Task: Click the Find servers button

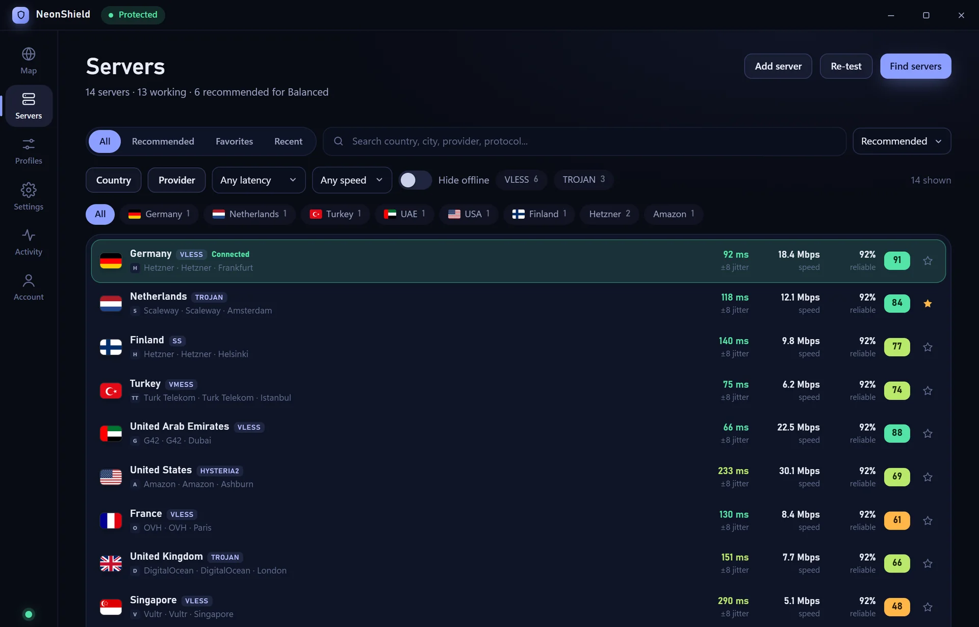Action: (x=915, y=66)
